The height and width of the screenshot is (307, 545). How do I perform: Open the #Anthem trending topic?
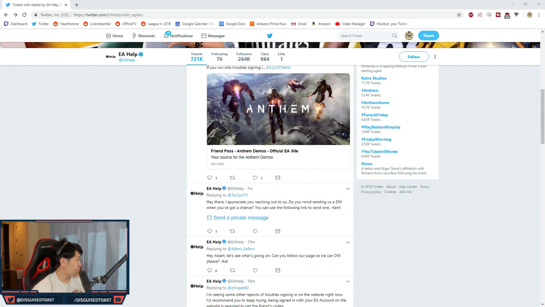pyautogui.click(x=370, y=90)
